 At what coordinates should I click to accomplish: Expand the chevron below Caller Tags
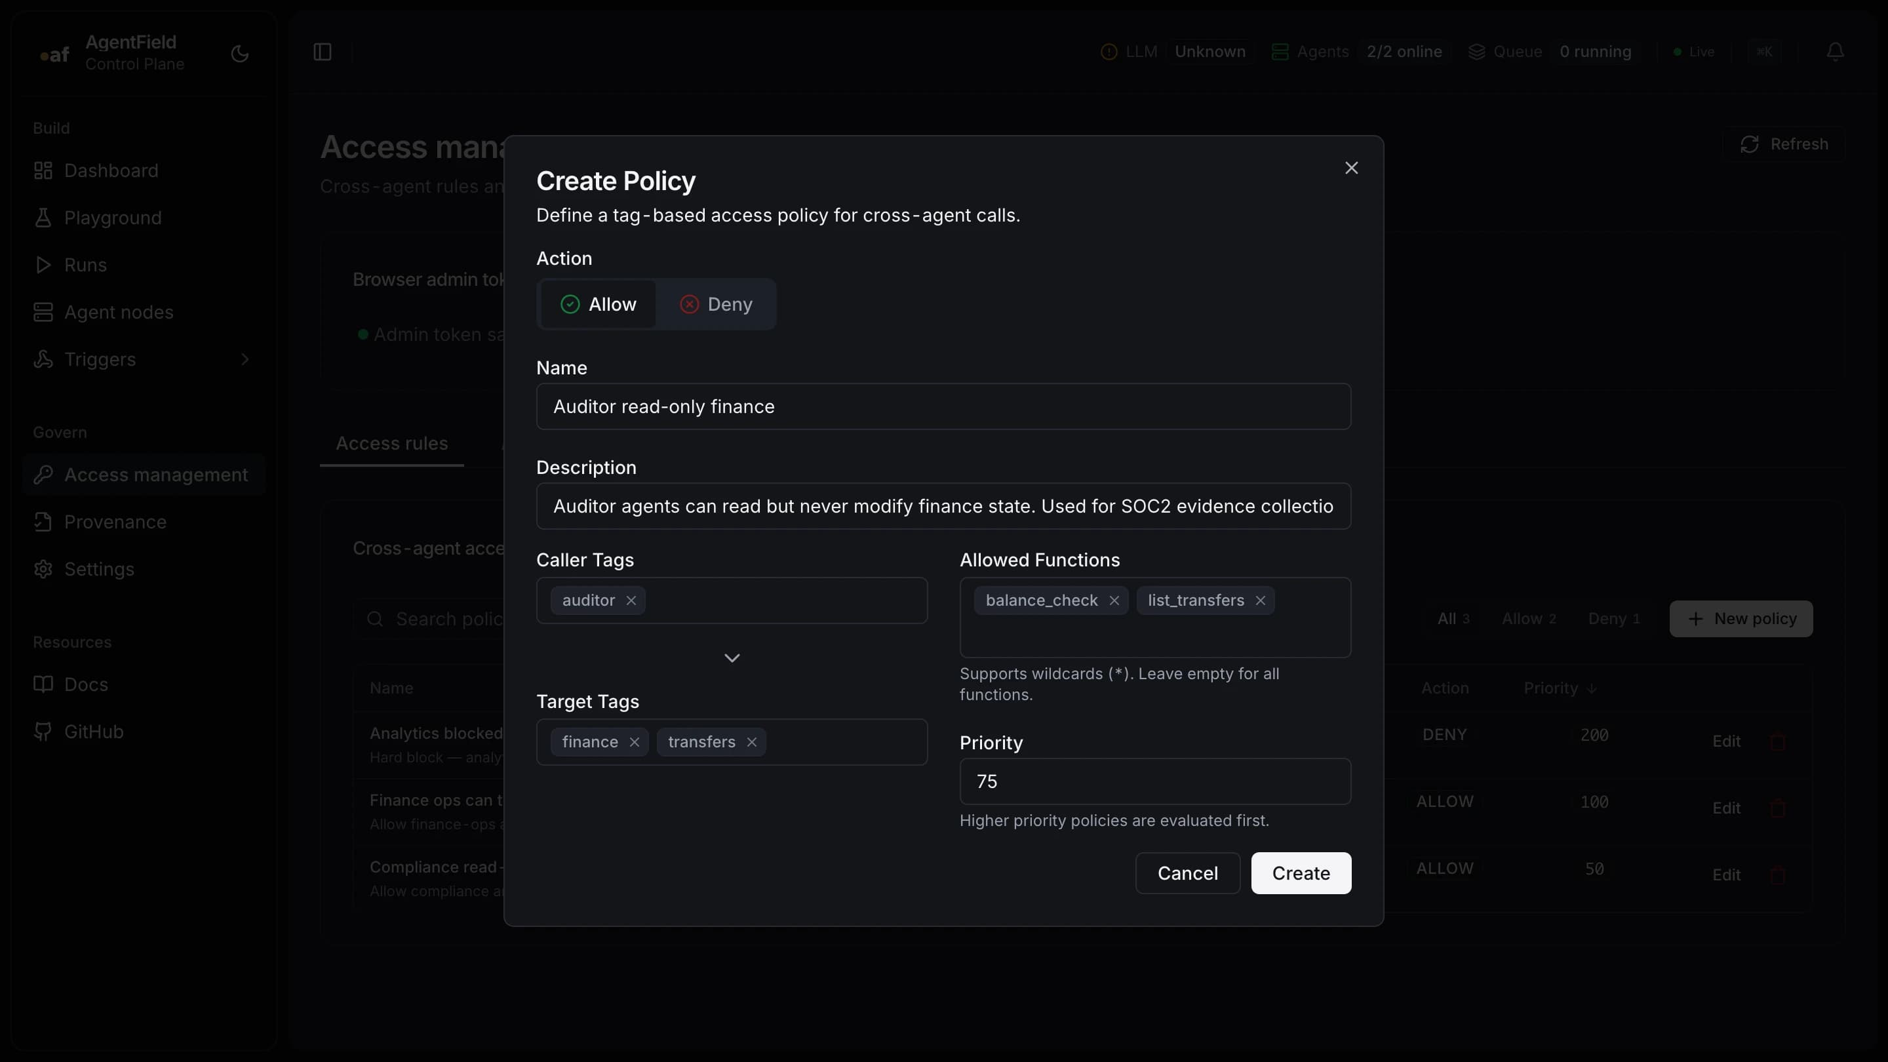coord(732,658)
